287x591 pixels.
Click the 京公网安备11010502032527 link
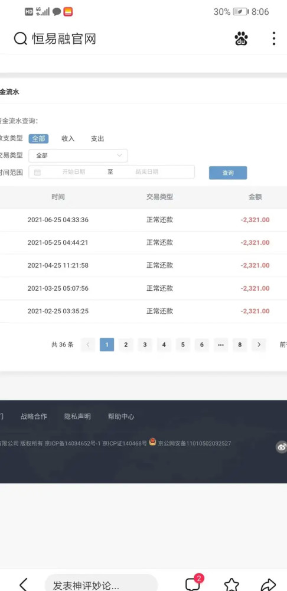click(194, 444)
